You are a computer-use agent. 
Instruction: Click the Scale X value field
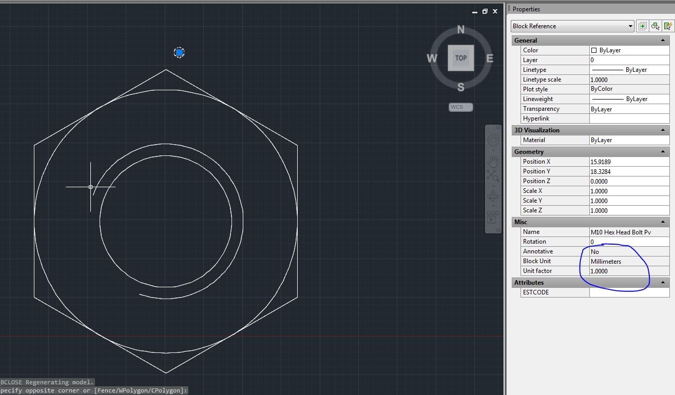coord(629,191)
